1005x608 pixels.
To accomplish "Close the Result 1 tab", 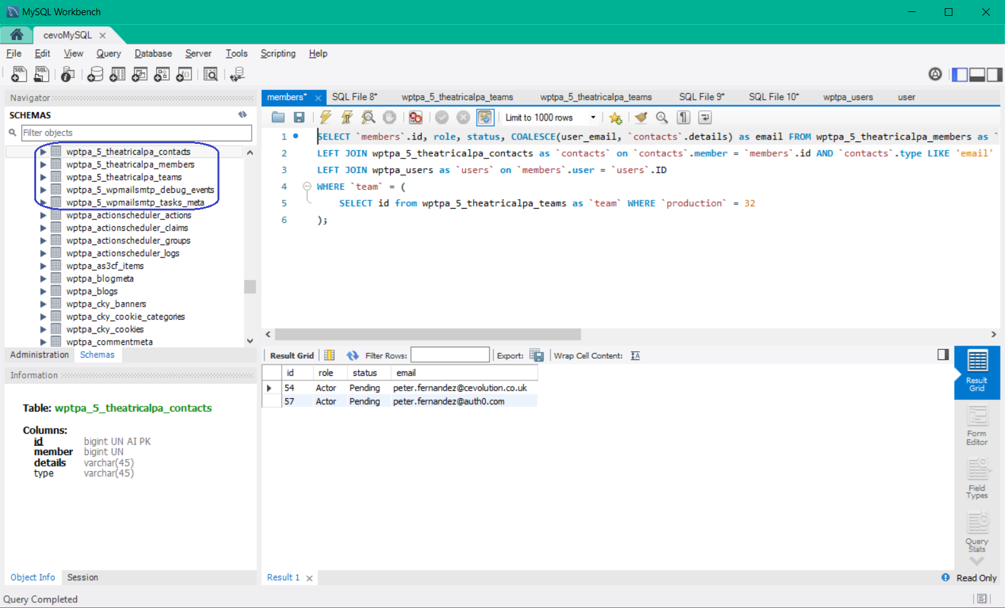I will 309,578.
